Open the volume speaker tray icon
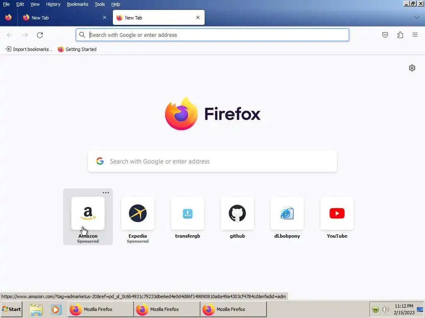Screen dimensions: 425x318 385,309
